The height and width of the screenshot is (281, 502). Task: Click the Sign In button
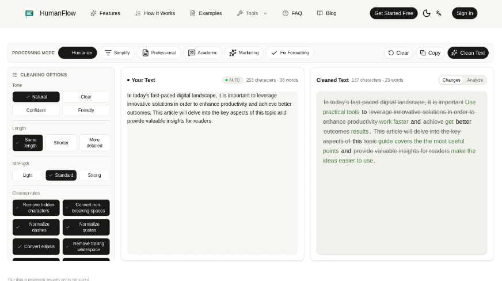465,13
